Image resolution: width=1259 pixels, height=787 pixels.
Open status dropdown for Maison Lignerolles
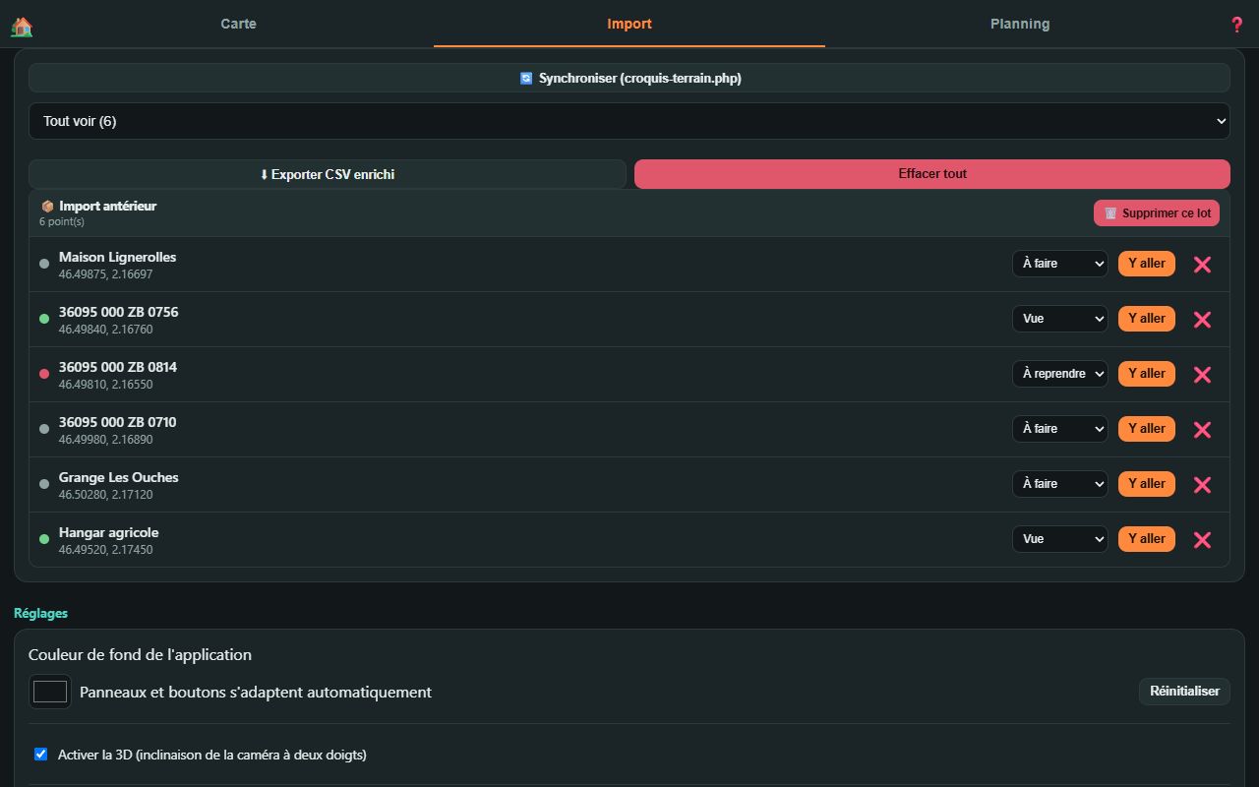1060,264
